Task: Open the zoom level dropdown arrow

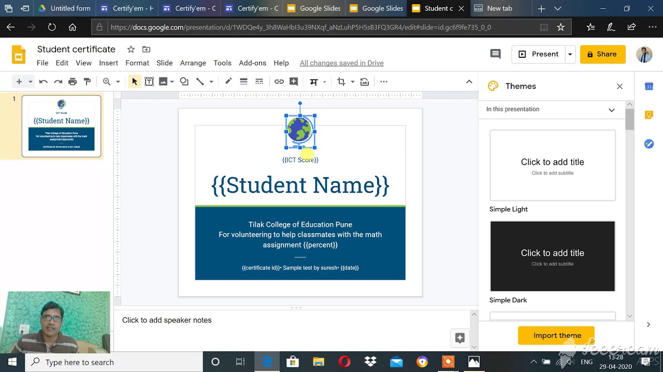Action: tap(118, 82)
